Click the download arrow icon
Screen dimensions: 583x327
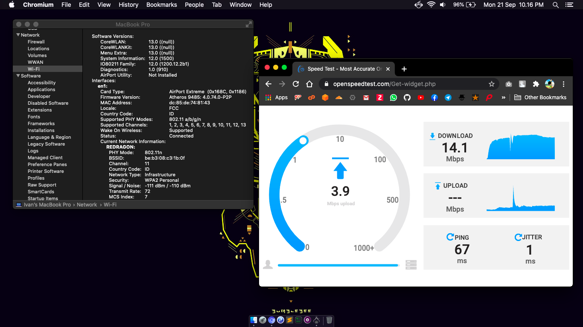[432, 136]
